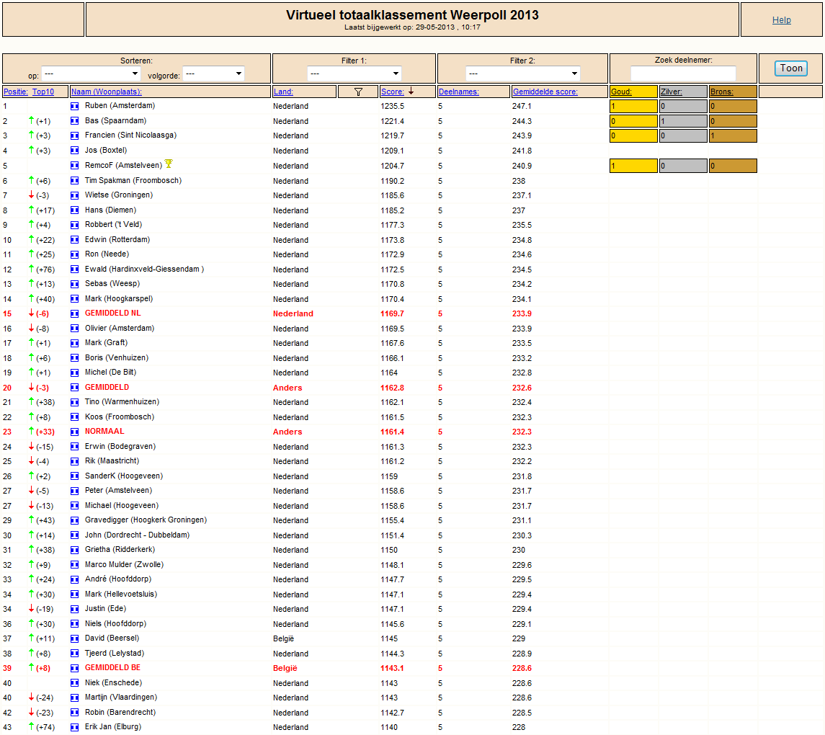Expand the Filter 2 dropdown
This screenshot has width=825, height=735.
click(x=522, y=73)
